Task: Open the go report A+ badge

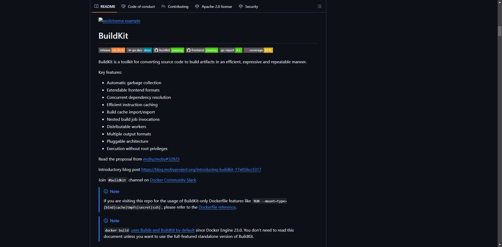Action: point(231,50)
